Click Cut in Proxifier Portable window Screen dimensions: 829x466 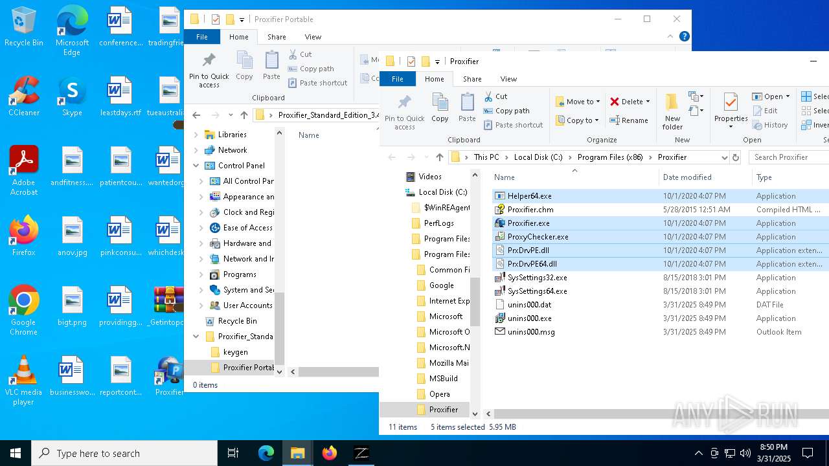[x=300, y=54]
